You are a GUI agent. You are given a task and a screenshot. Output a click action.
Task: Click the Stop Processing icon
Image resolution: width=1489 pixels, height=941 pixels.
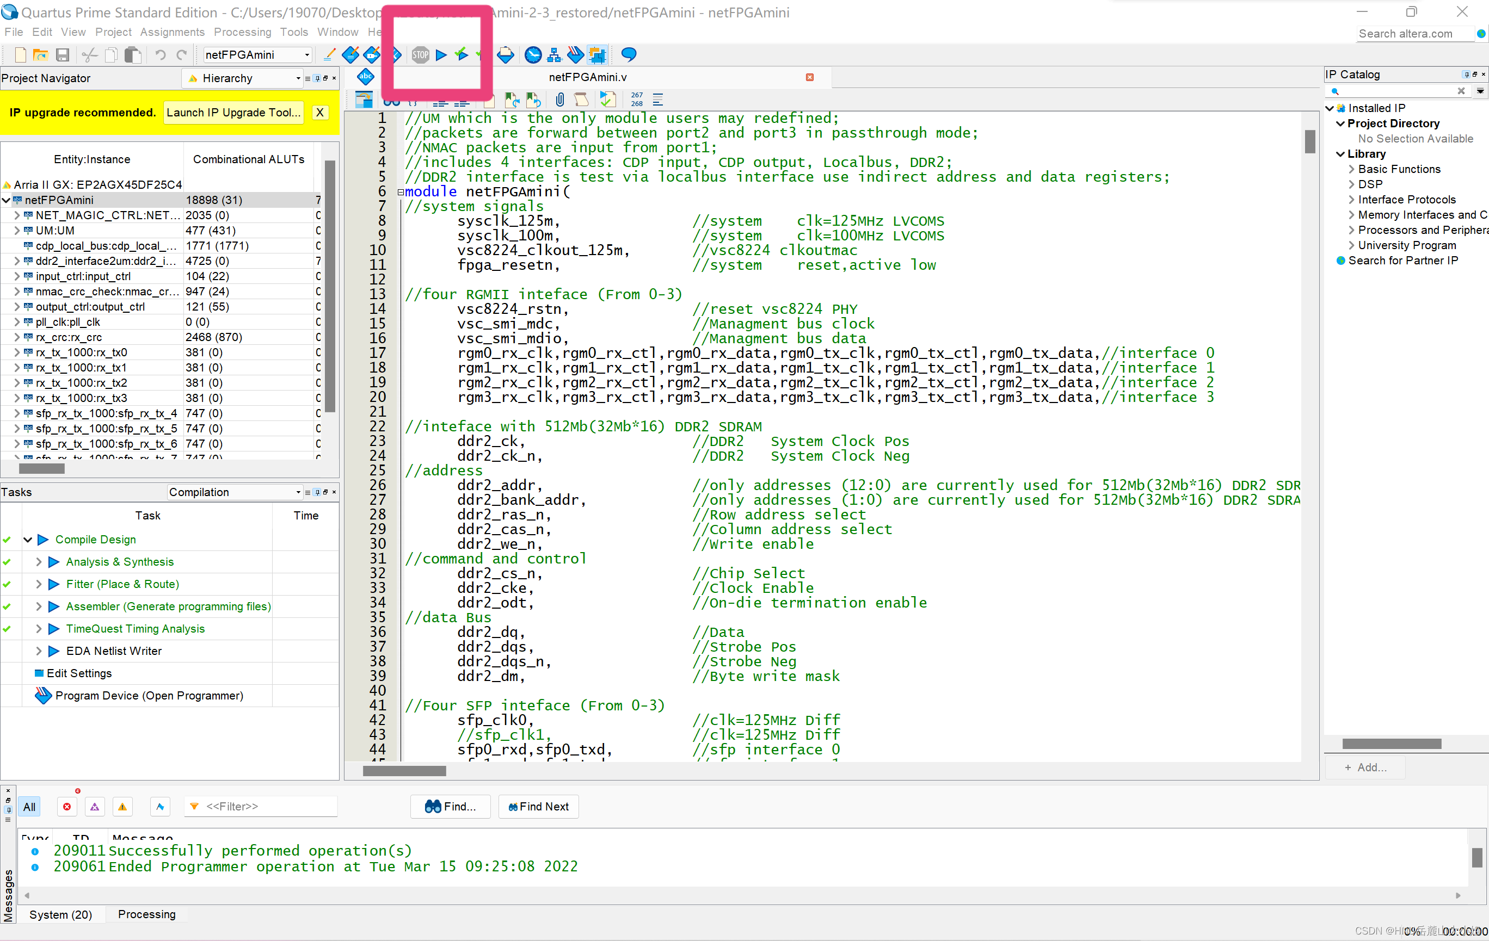[421, 55]
